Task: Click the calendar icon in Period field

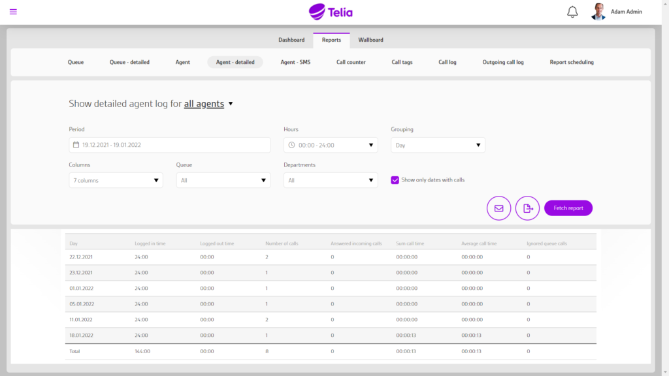Action: pyautogui.click(x=76, y=145)
